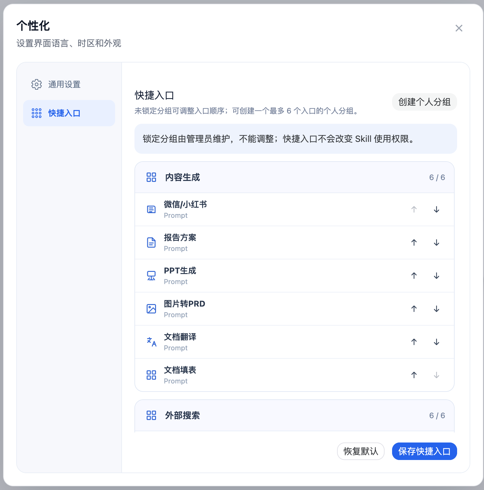Click the 图片转PRD entry name
The image size is (484, 490).
[184, 304]
